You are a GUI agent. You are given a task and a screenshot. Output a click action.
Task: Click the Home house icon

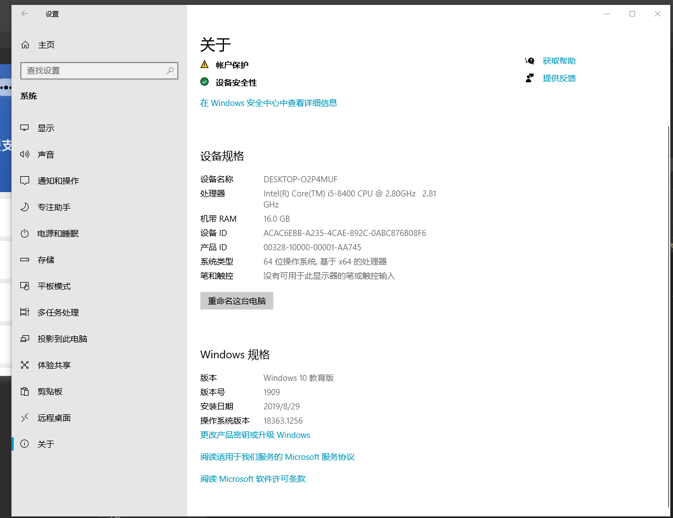pos(25,45)
